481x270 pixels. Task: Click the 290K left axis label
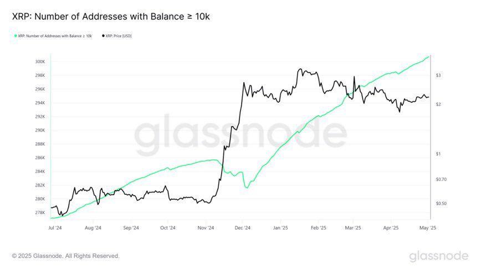pyautogui.click(x=40, y=130)
